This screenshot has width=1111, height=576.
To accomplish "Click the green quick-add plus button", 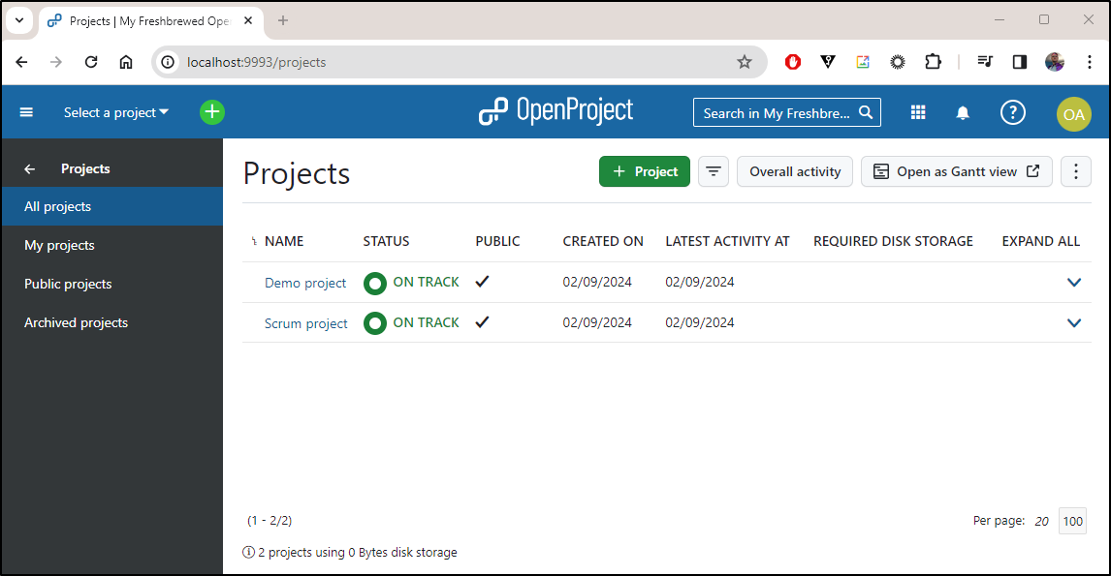I will coord(212,111).
